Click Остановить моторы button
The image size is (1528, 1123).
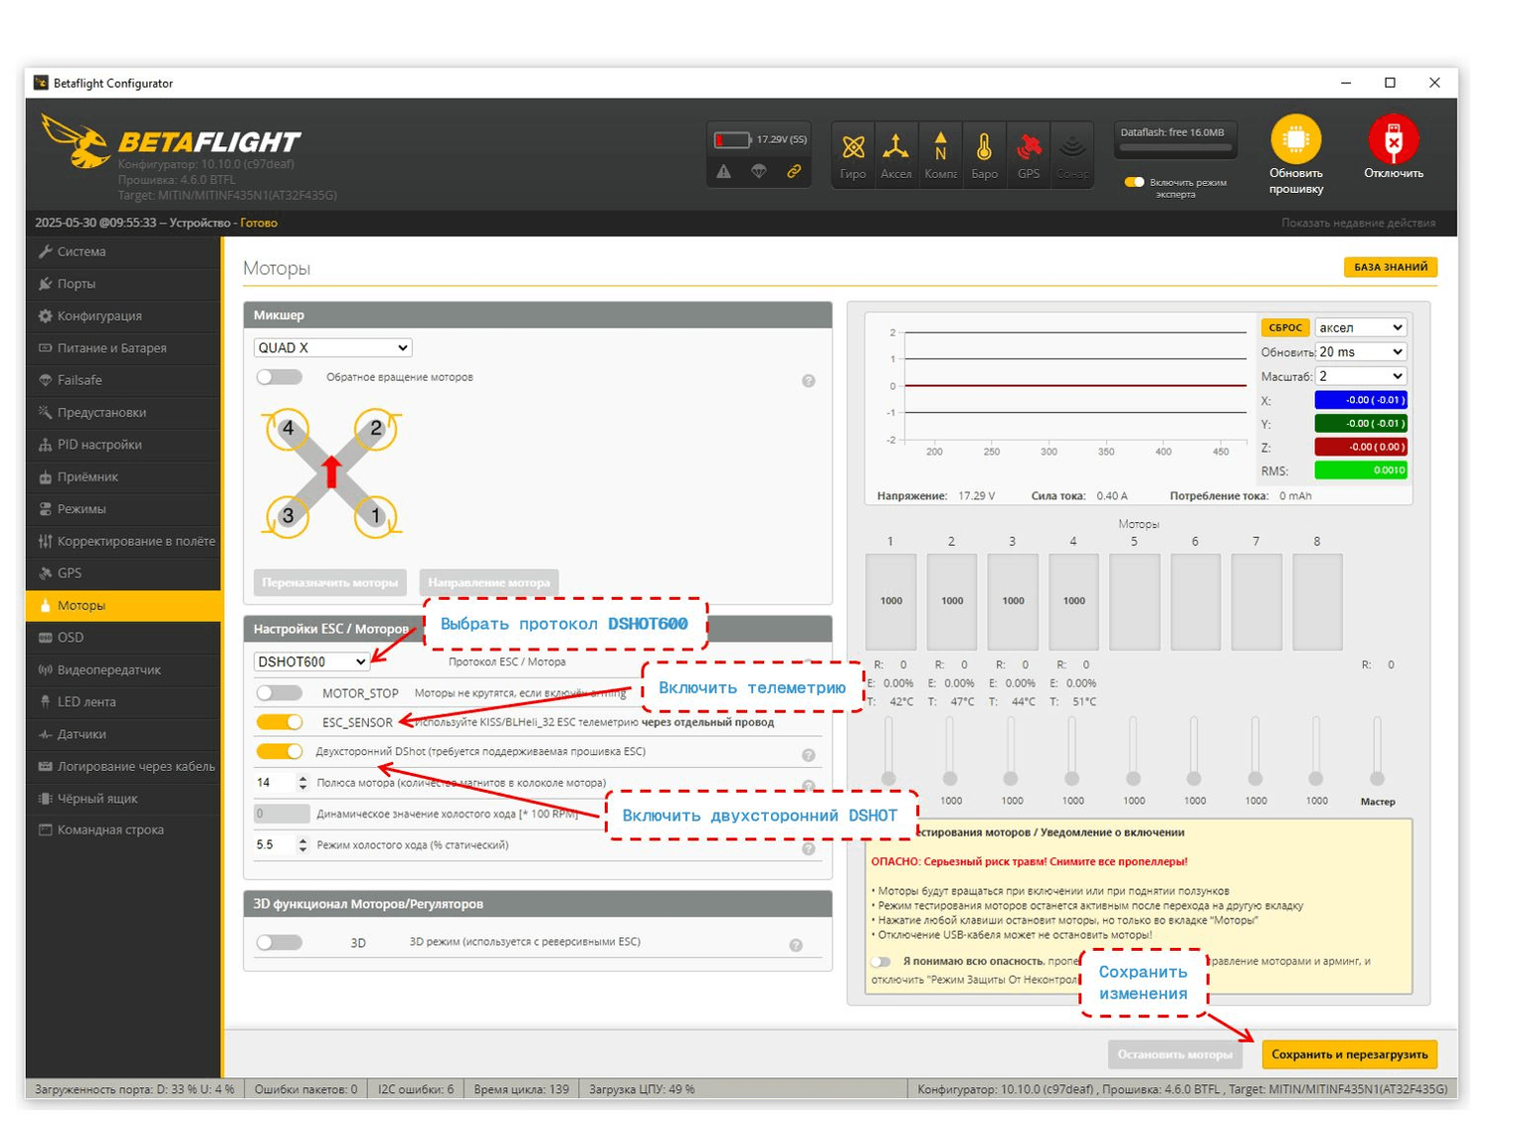coord(1174,1054)
